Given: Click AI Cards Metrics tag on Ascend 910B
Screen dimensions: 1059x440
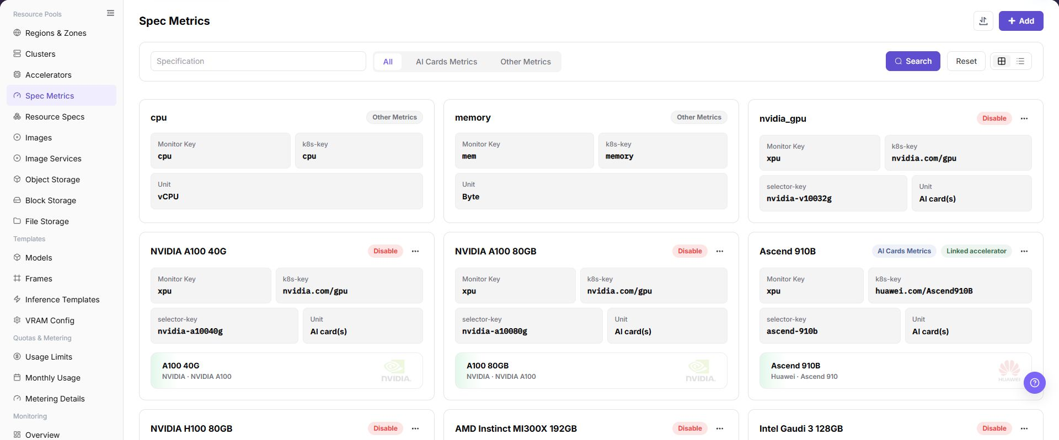Looking at the screenshot, I should tap(904, 251).
